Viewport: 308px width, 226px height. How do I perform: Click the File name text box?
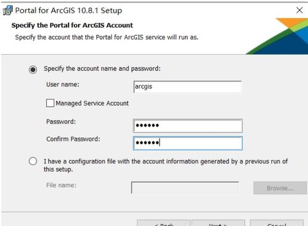(185, 188)
